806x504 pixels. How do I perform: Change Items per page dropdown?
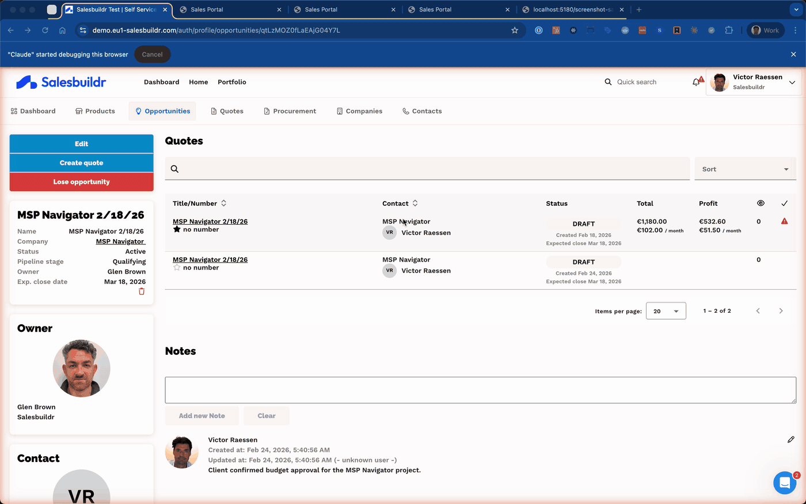tap(666, 311)
